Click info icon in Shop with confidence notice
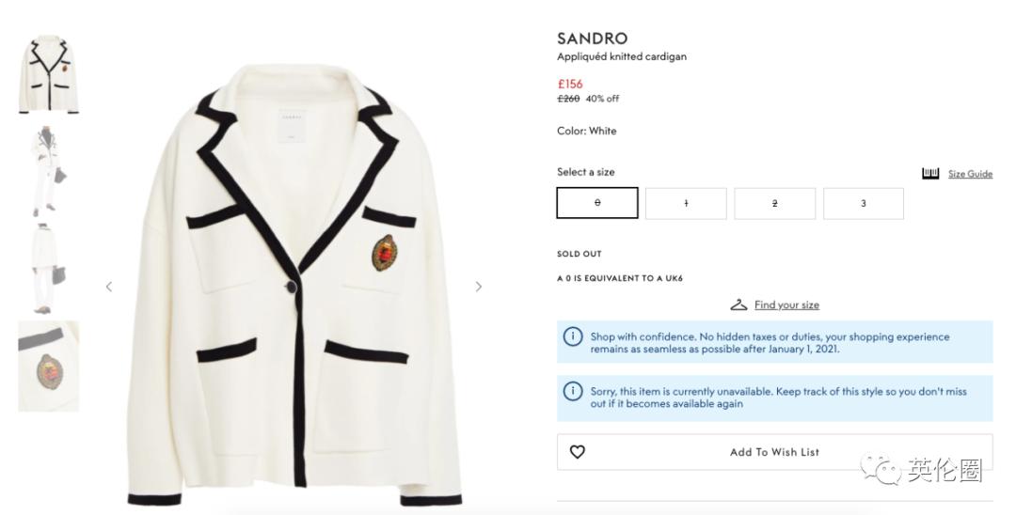1016x515 pixels. click(572, 336)
